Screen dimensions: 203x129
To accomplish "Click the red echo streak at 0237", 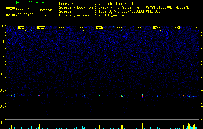I will (x=142, y=96).
